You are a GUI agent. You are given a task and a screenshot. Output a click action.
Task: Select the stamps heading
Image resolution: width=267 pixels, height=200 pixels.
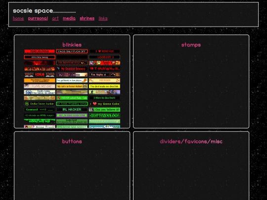pyautogui.click(x=191, y=45)
